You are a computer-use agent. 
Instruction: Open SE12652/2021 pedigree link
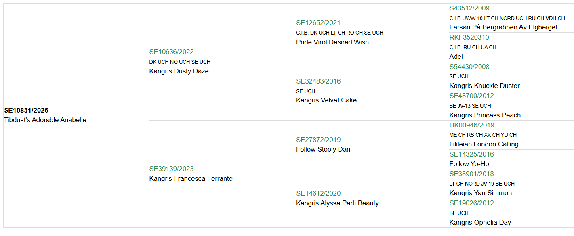[318, 23]
